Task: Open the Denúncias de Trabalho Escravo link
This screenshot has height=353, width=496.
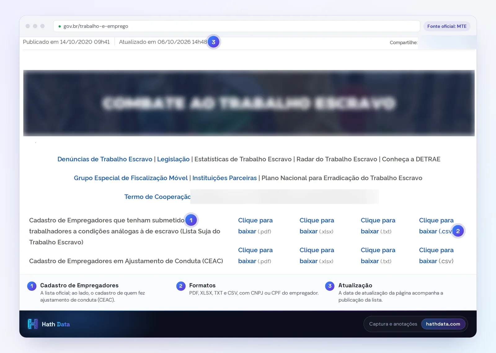Action: click(x=105, y=159)
